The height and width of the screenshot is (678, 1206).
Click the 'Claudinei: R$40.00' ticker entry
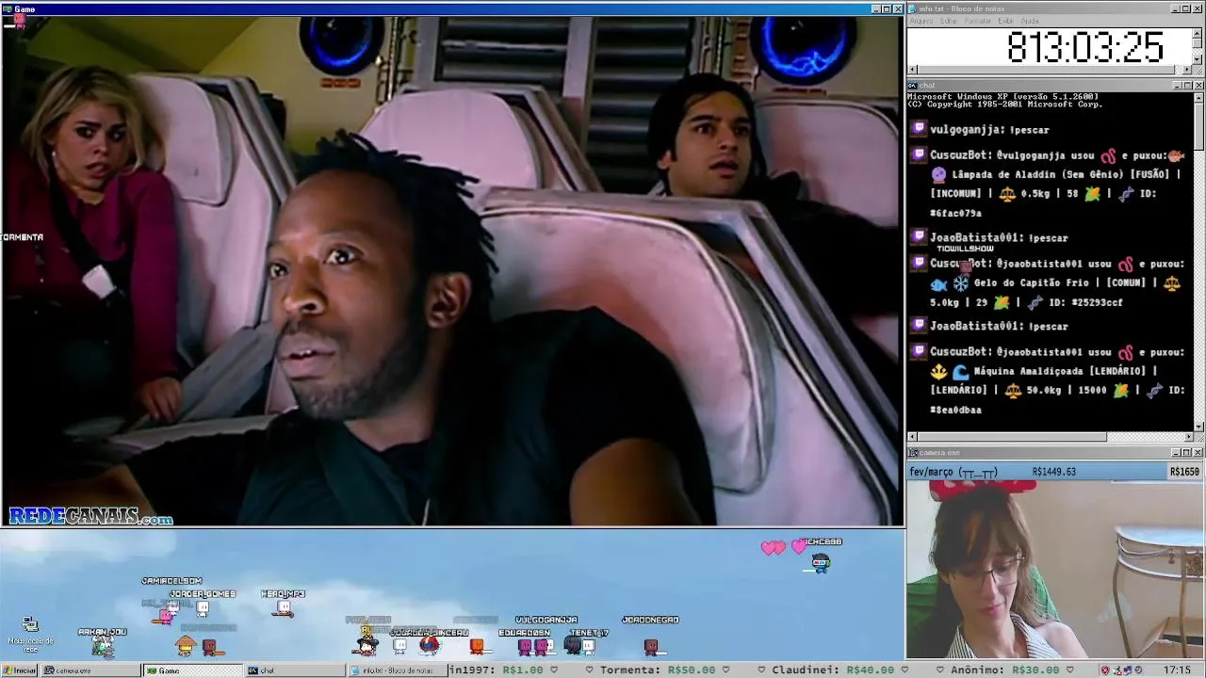pos(832,670)
